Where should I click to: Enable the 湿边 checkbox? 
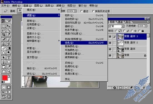point(82,11)
